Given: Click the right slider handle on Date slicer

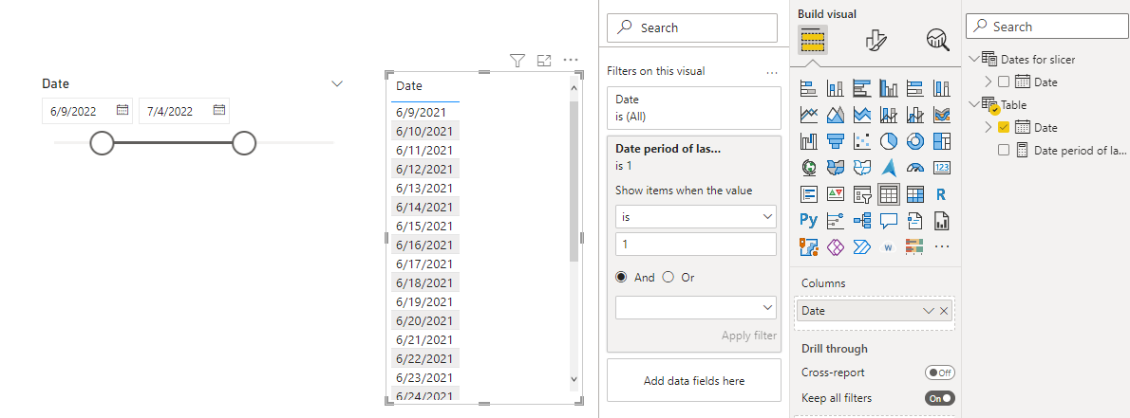Looking at the screenshot, I should point(244,143).
